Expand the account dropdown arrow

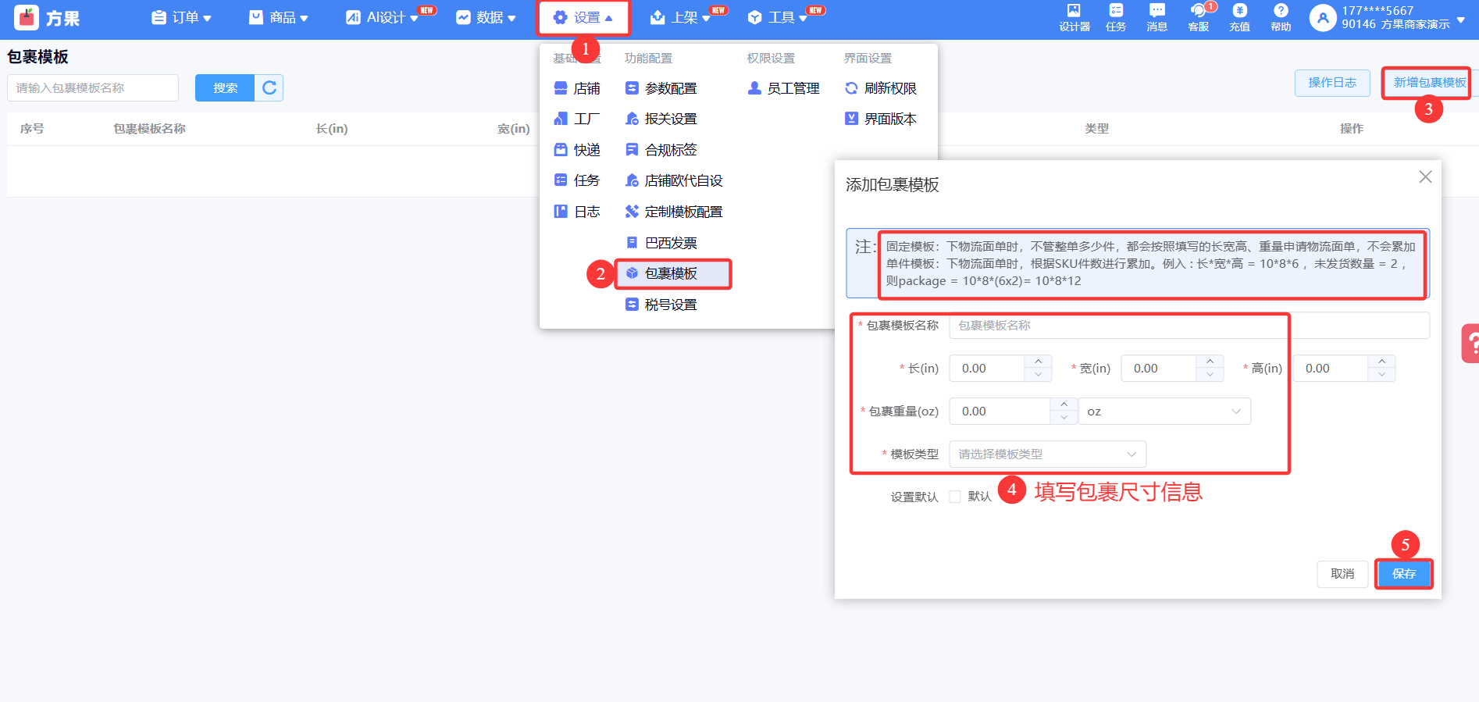[x=1461, y=20]
